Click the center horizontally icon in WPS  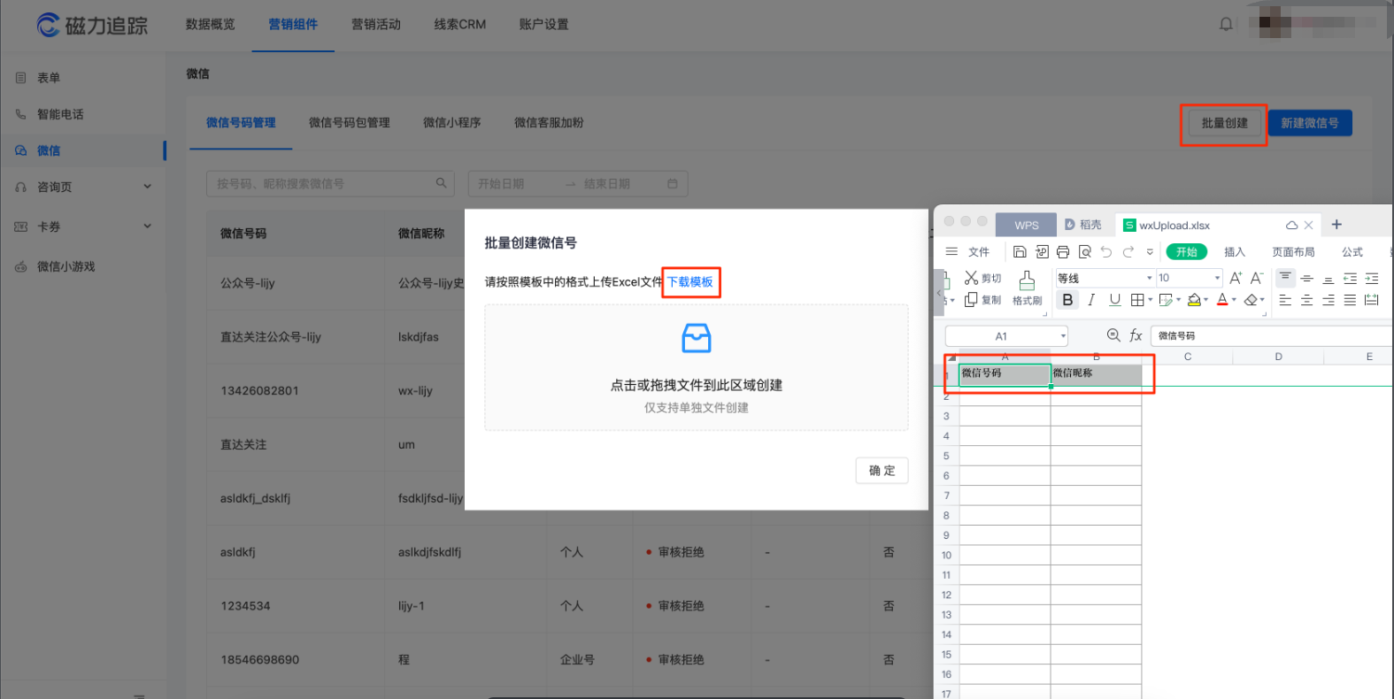tap(1306, 300)
